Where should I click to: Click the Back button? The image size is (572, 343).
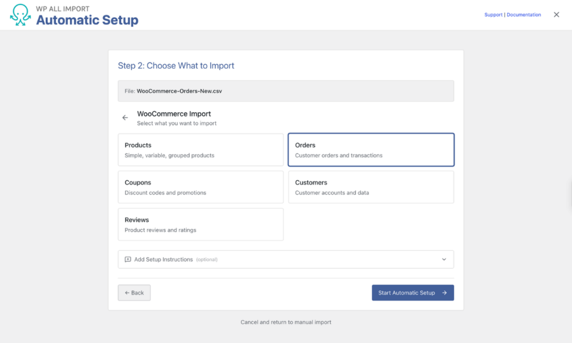[x=134, y=293]
